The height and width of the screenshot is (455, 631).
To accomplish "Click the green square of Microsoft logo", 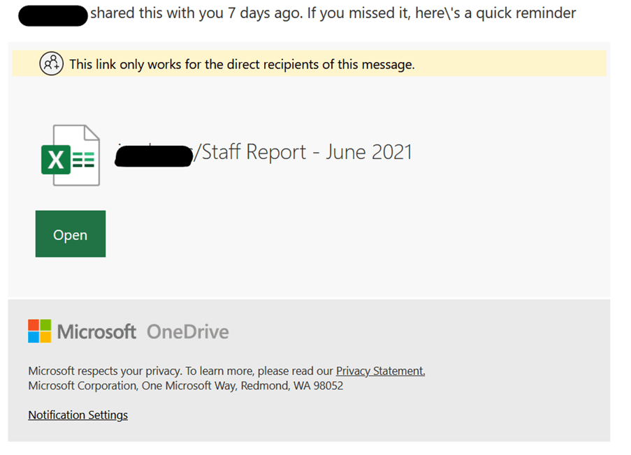I will tap(45, 325).
